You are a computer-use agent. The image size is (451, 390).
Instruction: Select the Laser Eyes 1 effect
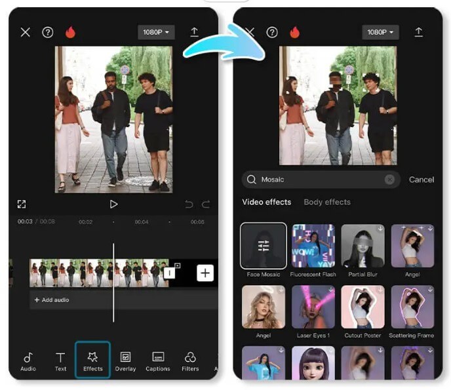(313, 307)
